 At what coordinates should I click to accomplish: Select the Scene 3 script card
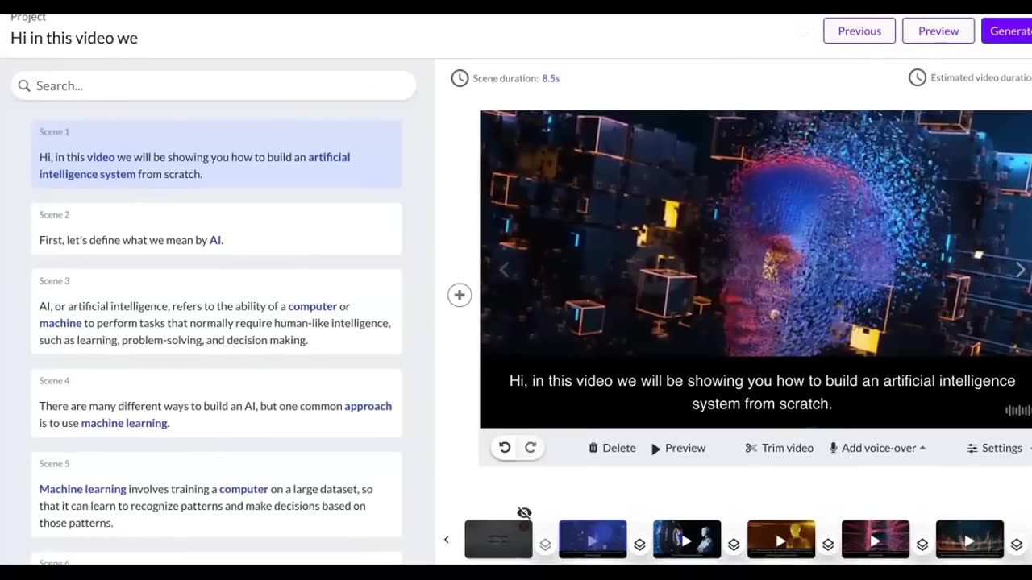pyautogui.click(x=216, y=312)
